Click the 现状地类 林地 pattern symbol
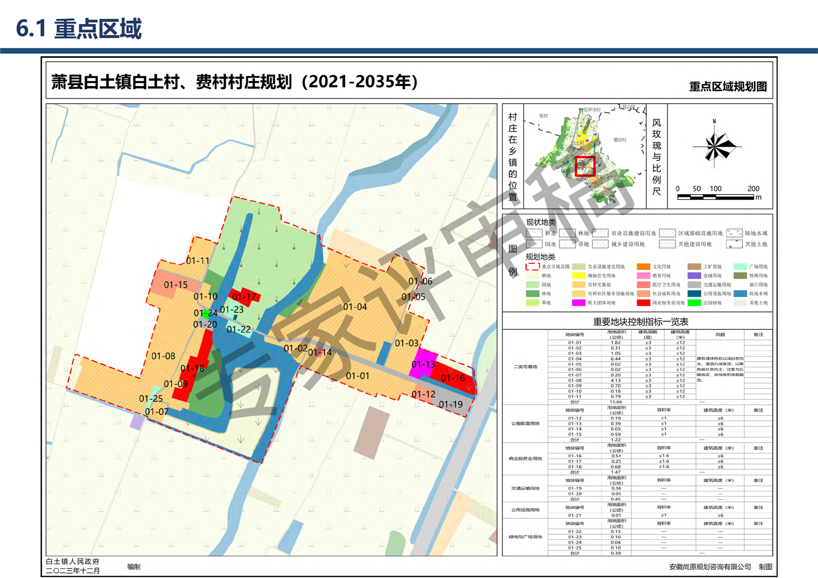818x578 pixels. pyautogui.click(x=567, y=233)
